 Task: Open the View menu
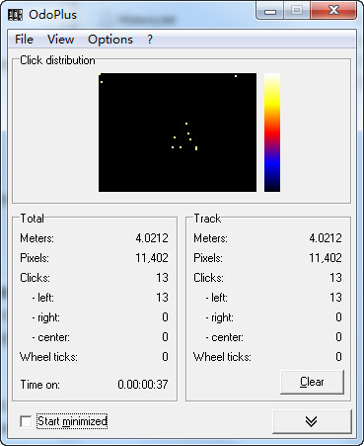click(x=60, y=40)
